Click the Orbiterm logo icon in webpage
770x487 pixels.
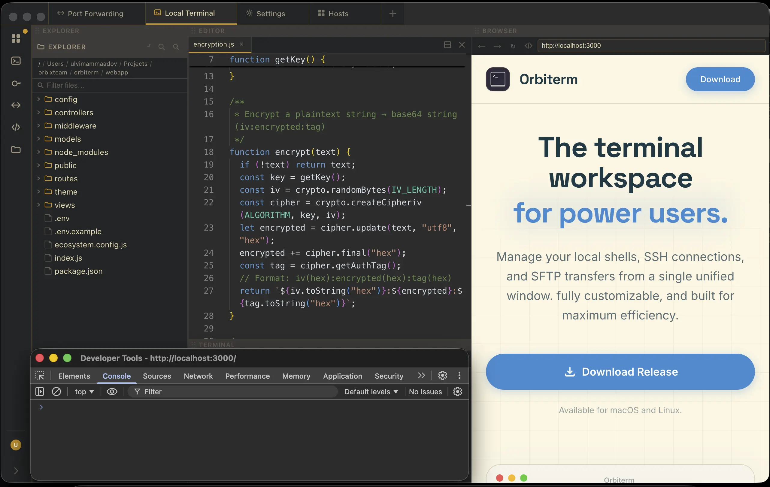point(498,79)
